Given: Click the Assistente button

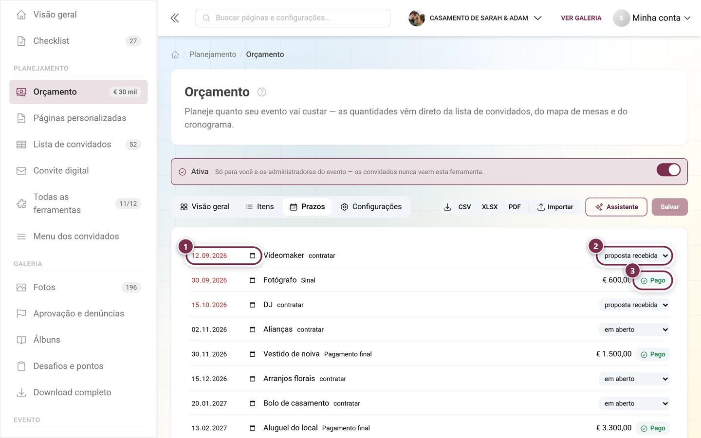Looking at the screenshot, I should click(x=616, y=207).
